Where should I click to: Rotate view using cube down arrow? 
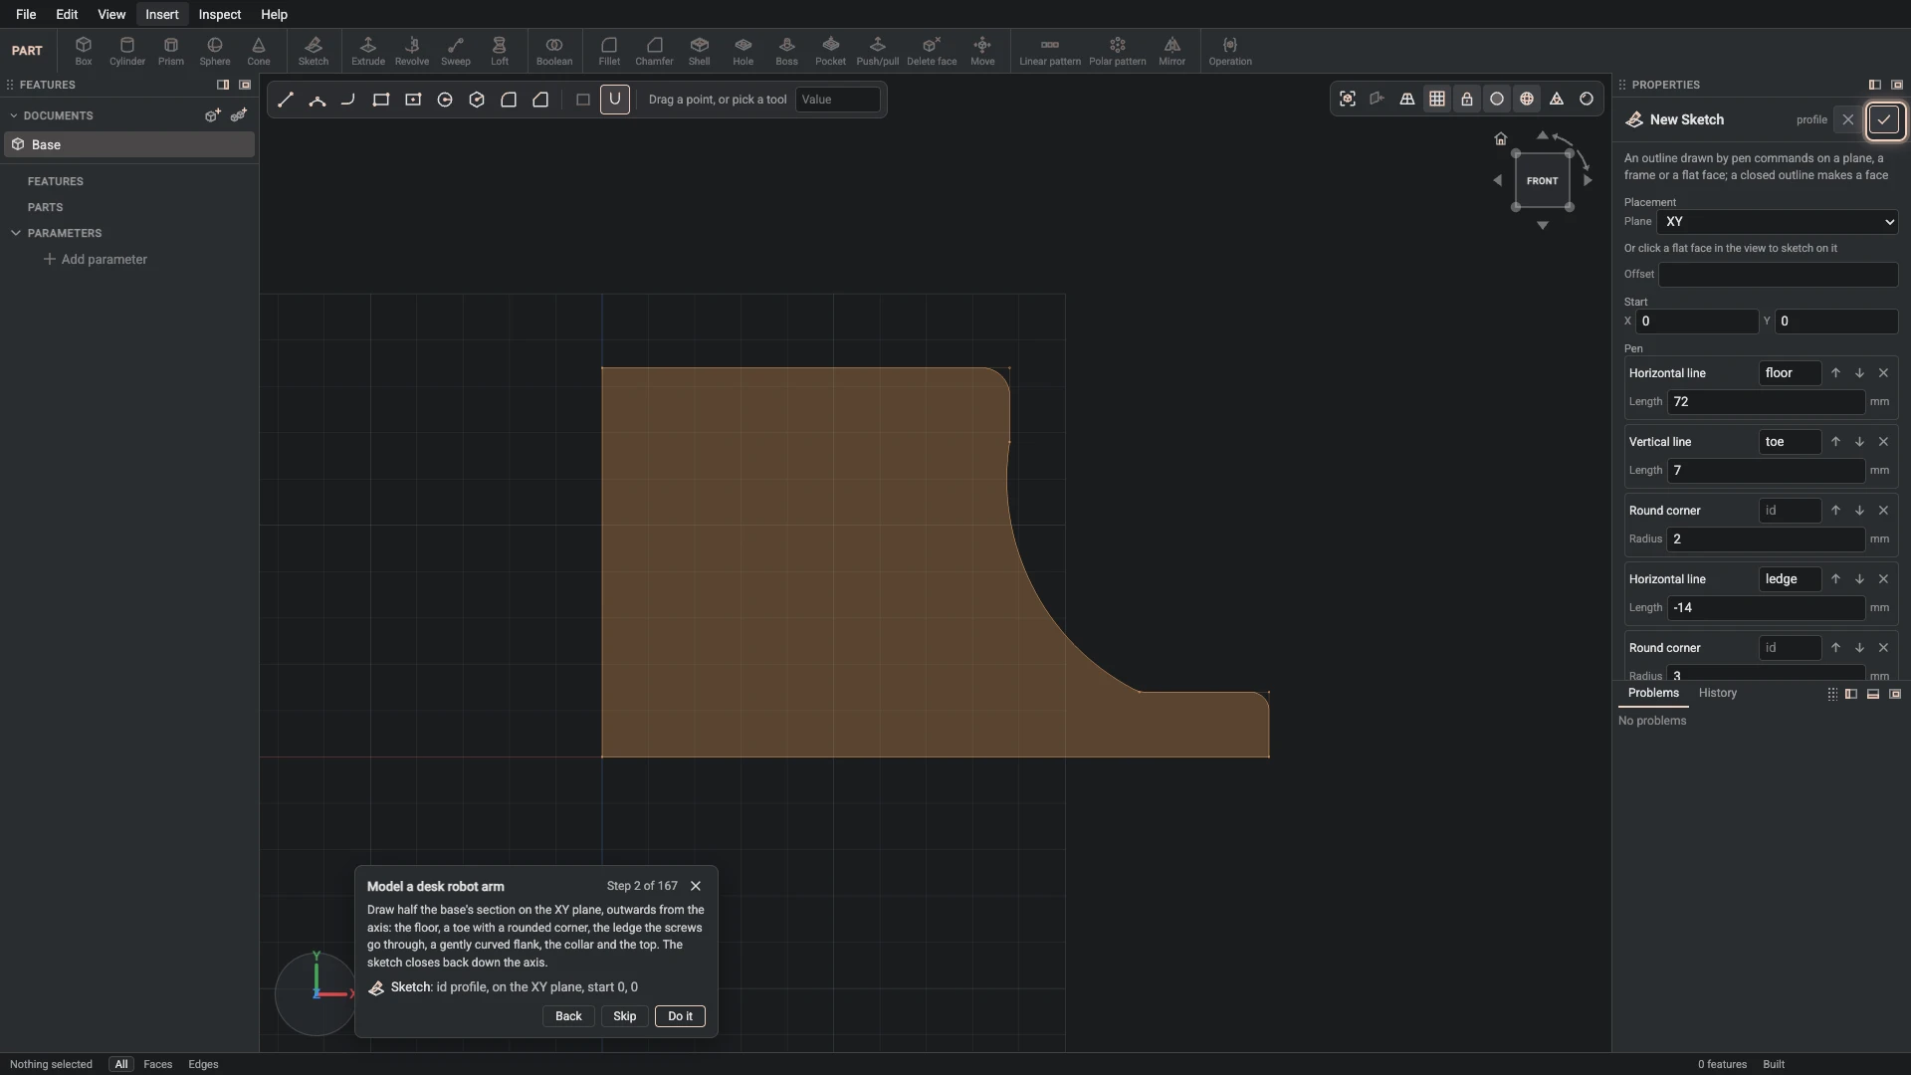click(1543, 226)
